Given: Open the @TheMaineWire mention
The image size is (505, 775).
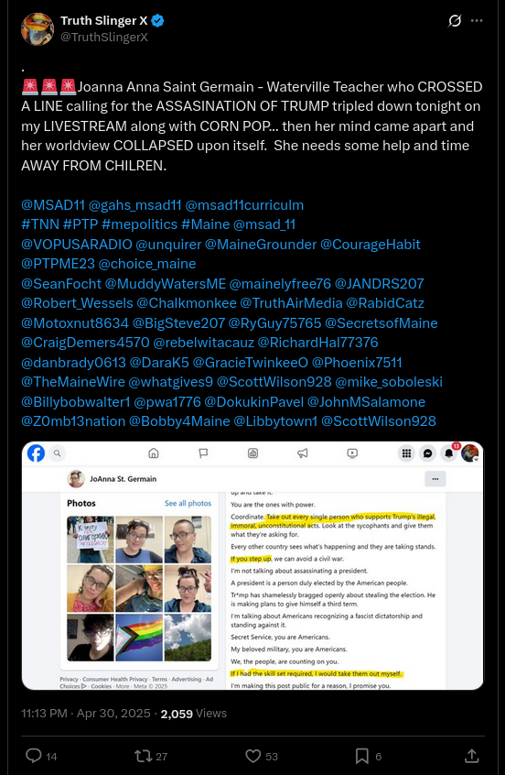Looking at the screenshot, I should (x=73, y=382).
